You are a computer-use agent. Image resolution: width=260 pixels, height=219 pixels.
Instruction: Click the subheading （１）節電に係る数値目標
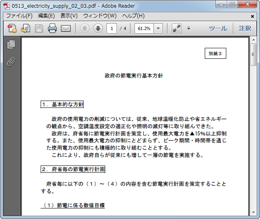point(73,205)
